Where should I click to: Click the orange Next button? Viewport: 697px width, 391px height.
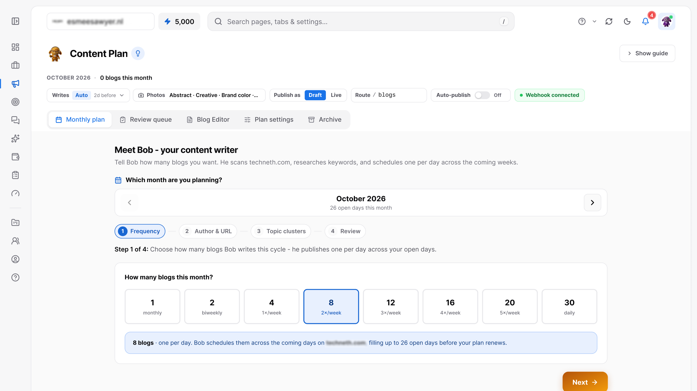coord(585,382)
